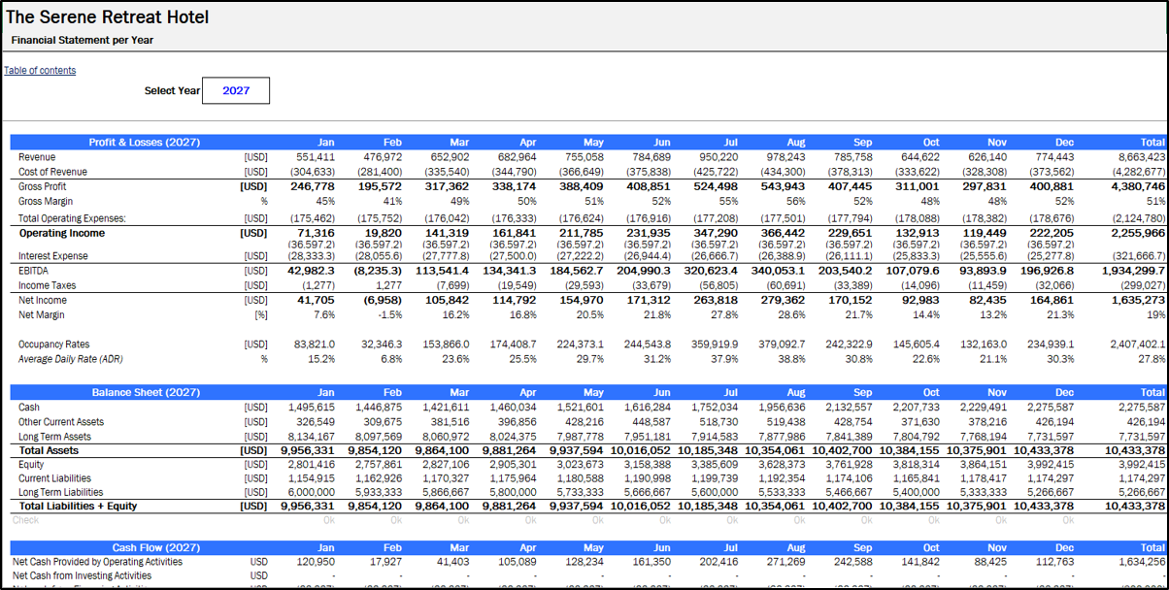The width and height of the screenshot is (1169, 590).
Task: Select The Serene Retreat Hotel title cell
Action: pyautogui.click(x=108, y=17)
